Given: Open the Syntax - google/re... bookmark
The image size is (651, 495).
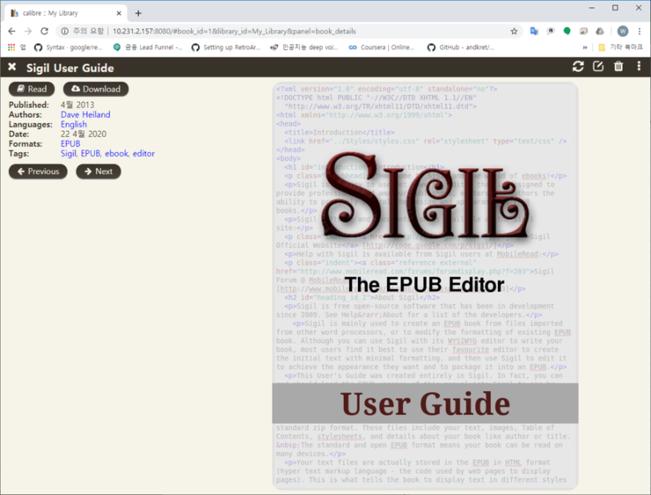Looking at the screenshot, I should 68,47.
